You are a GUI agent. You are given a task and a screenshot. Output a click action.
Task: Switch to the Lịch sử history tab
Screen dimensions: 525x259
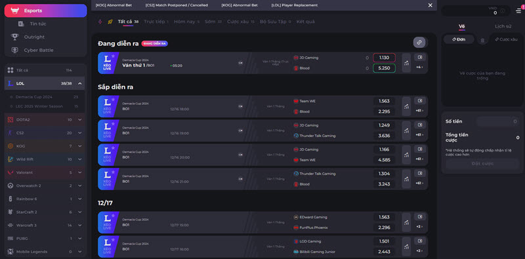tap(503, 26)
